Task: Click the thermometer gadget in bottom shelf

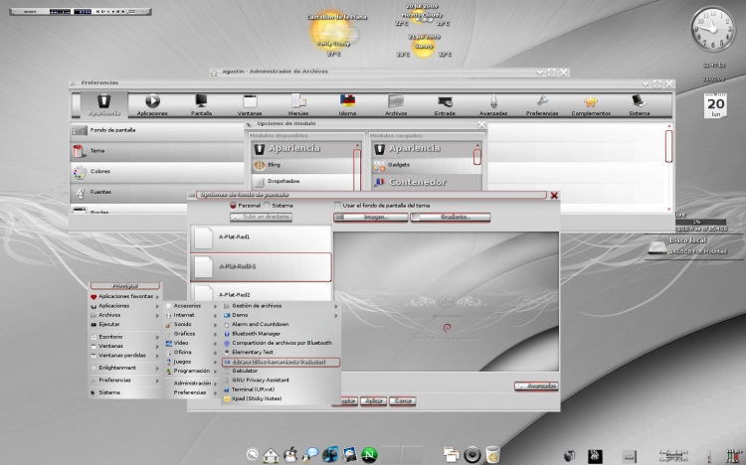Action: point(709,455)
